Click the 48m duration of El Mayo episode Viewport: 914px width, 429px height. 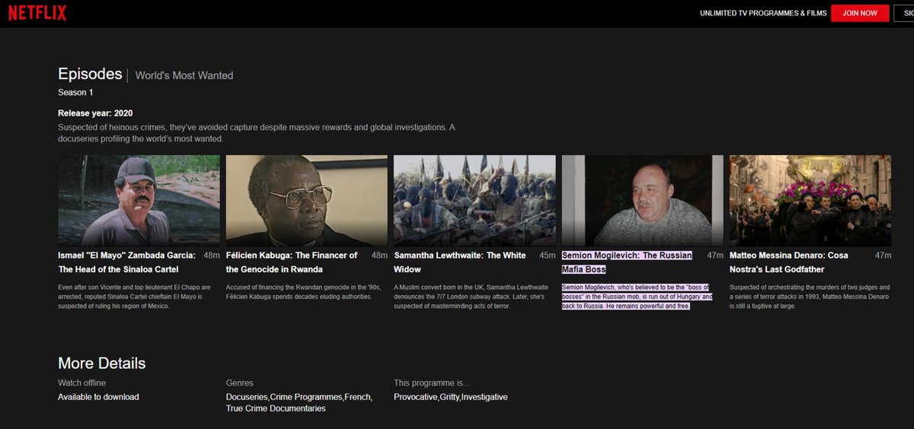(212, 256)
